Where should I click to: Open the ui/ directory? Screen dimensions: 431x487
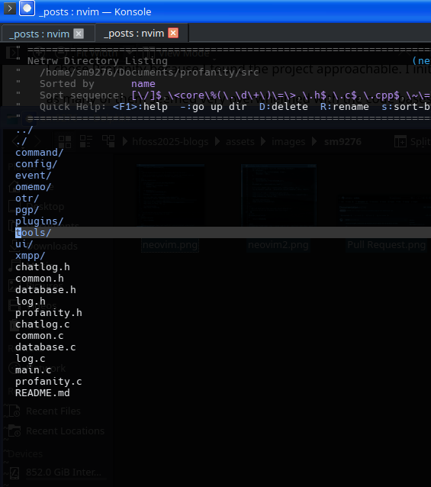click(x=24, y=244)
